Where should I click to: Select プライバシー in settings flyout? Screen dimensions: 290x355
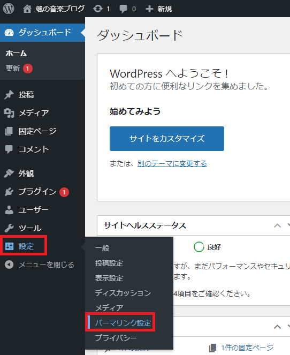tap(116, 338)
